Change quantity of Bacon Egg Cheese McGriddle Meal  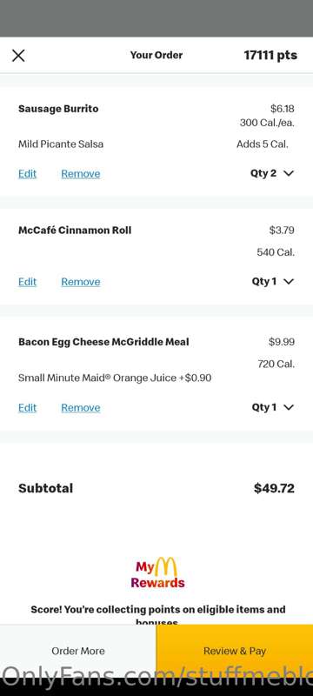(x=273, y=407)
